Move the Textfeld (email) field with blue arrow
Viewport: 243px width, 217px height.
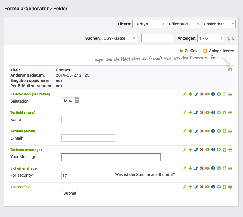[x=196, y=131]
